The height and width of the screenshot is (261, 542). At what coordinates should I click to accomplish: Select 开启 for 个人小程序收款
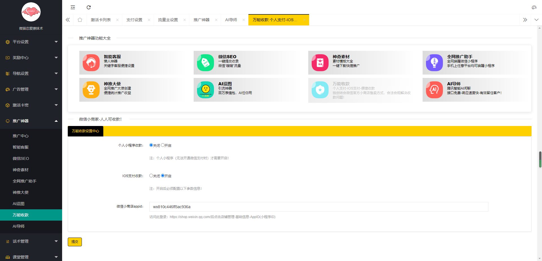coord(163,145)
